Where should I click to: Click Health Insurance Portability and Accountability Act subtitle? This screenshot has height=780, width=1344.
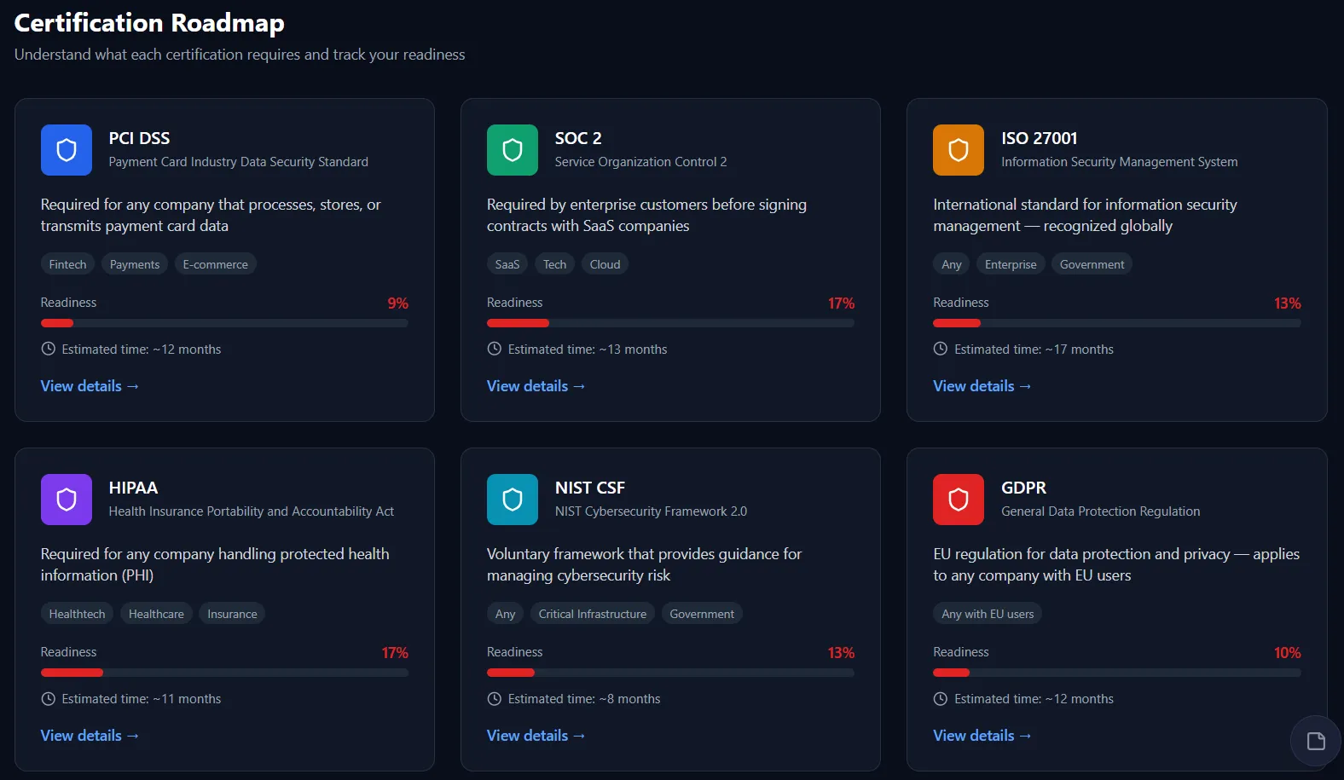point(252,511)
